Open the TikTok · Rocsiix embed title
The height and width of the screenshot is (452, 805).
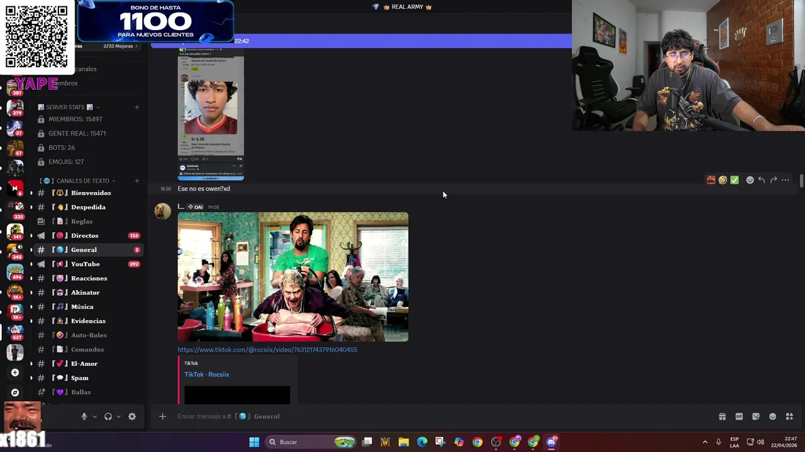207,374
